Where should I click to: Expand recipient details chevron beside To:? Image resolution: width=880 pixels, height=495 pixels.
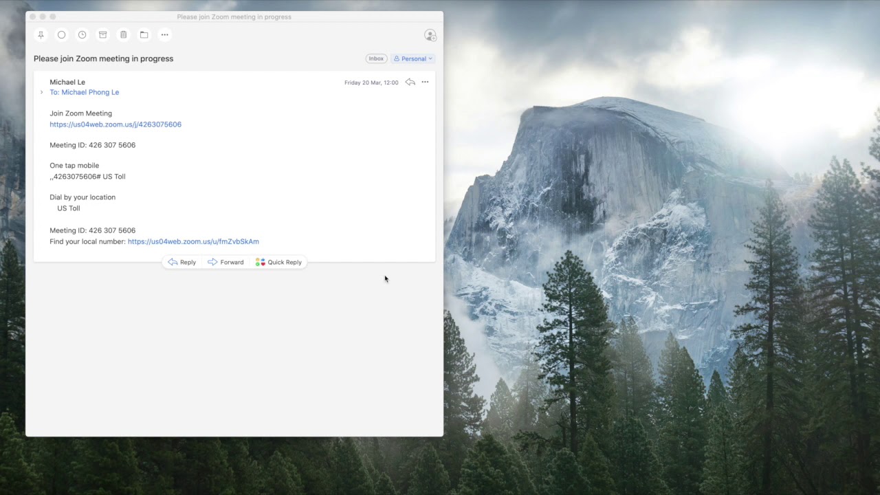(41, 92)
